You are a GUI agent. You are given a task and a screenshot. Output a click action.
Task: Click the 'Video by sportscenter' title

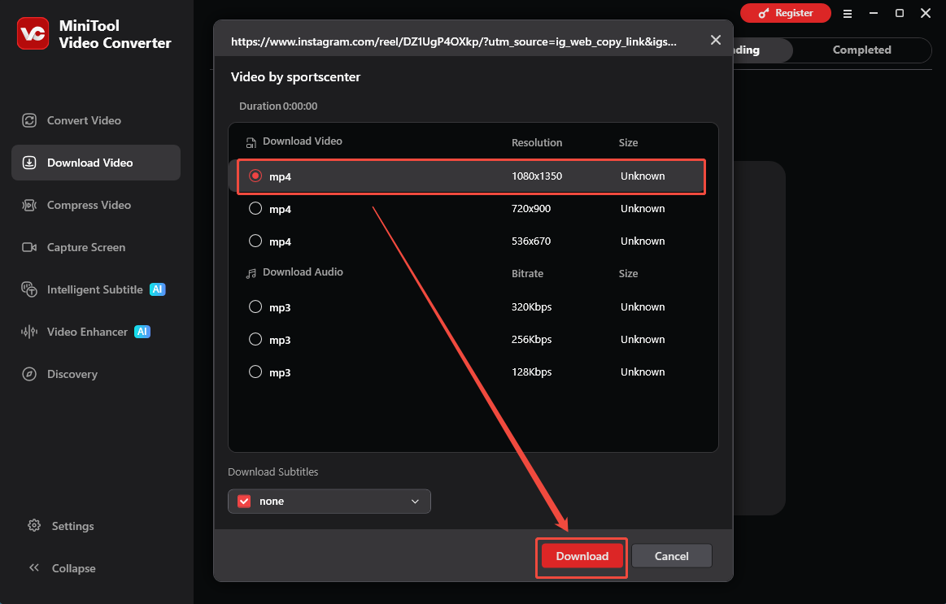295,77
